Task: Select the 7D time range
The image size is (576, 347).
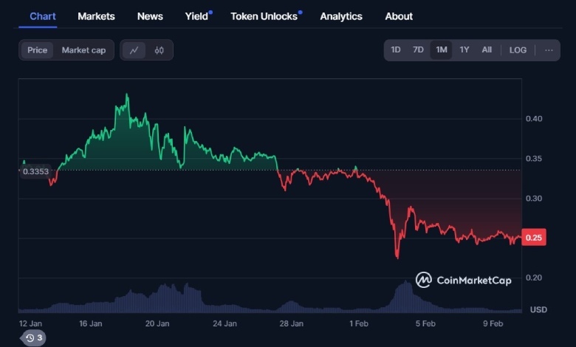Action: click(x=418, y=50)
